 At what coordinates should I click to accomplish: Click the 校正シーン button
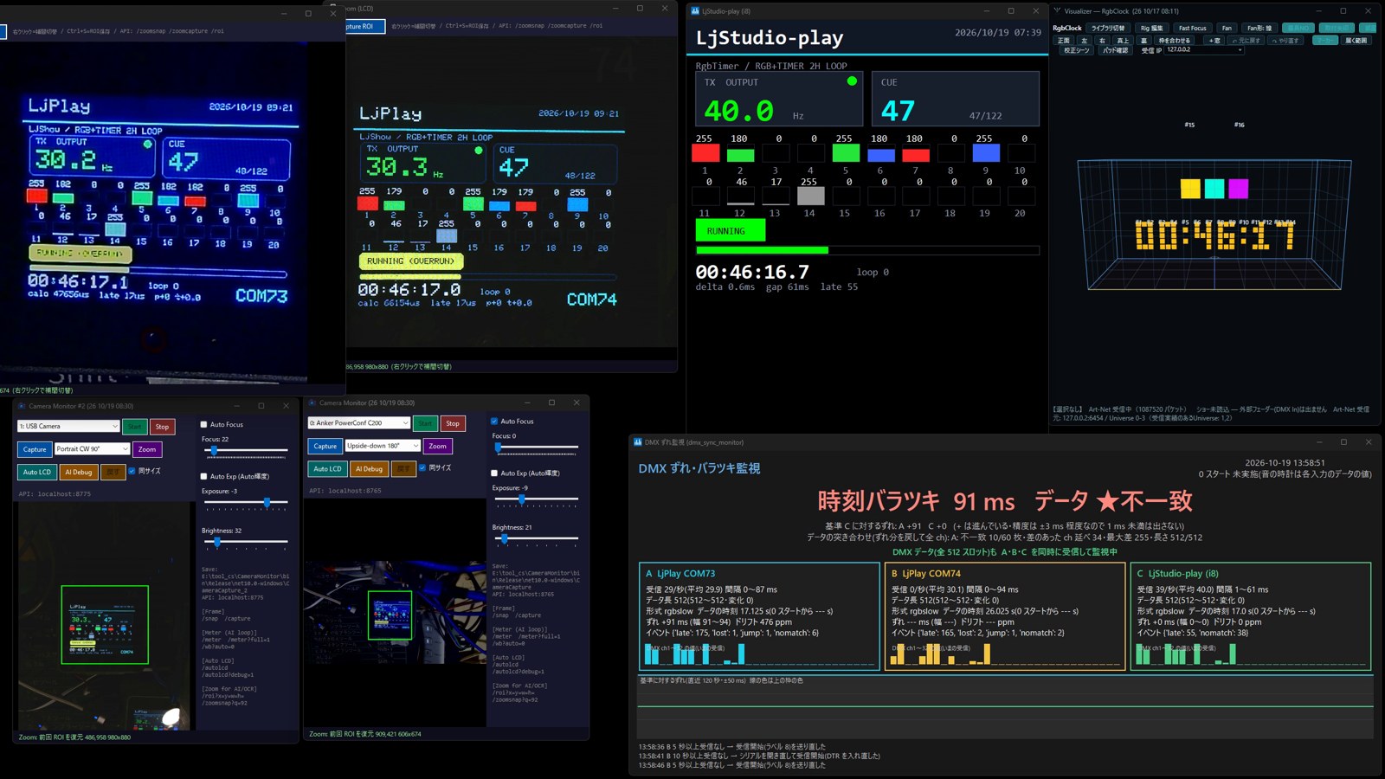point(1076,50)
